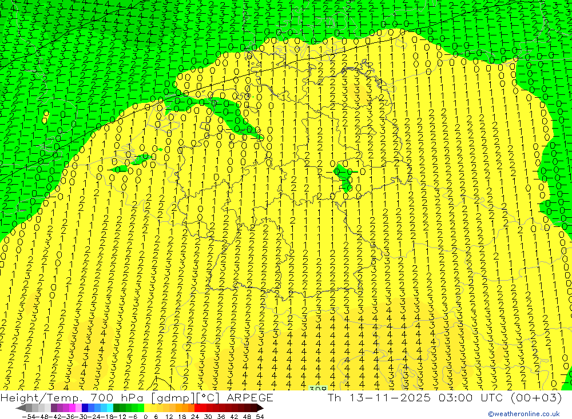
Task: Pick the dark blue -30°C legend swatch
Action: click(85, 408)
